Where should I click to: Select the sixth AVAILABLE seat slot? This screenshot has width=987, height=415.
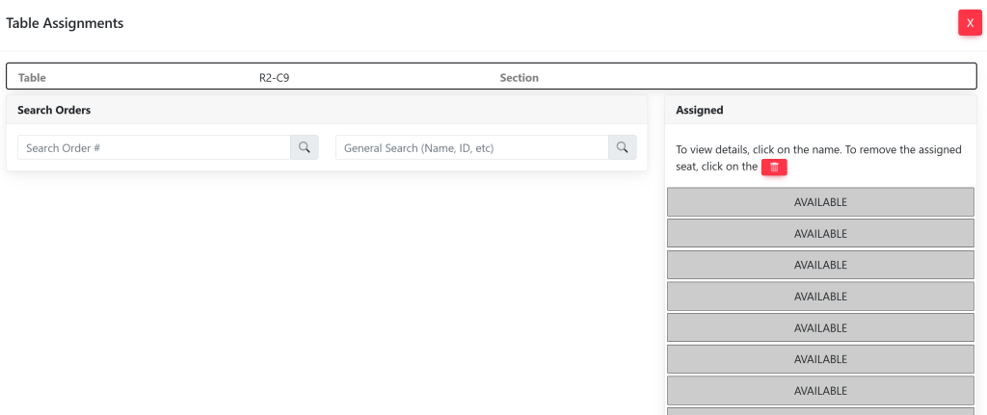tap(820, 359)
